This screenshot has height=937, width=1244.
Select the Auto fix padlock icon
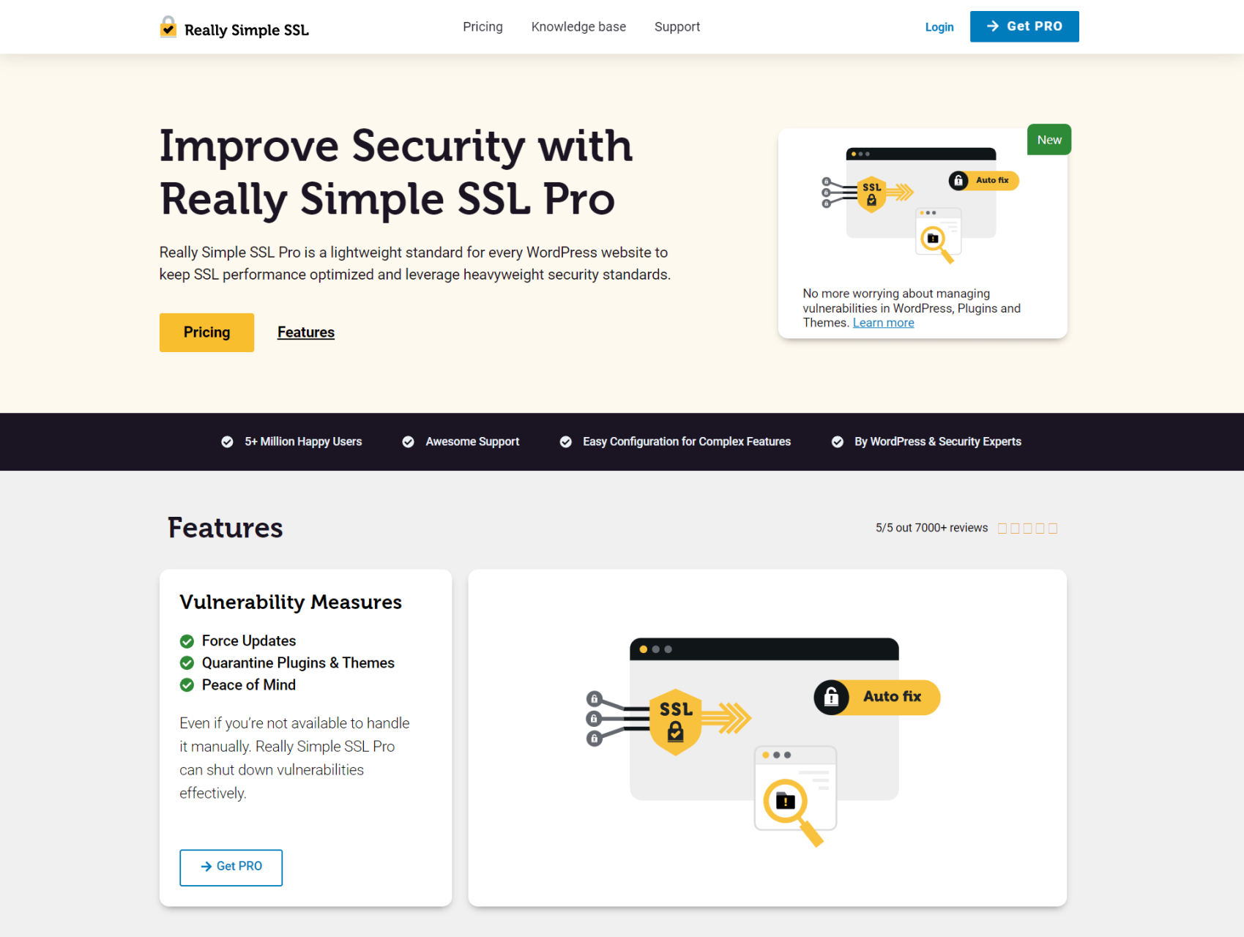click(x=831, y=697)
